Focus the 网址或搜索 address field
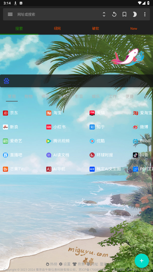The width and height of the screenshot is (153, 272). pyautogui.click(x=57, y=14)
